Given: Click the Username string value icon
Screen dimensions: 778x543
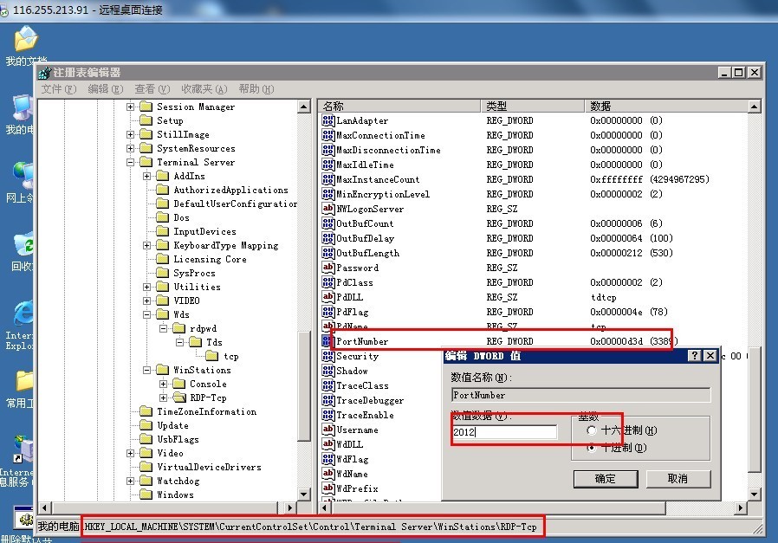Looking at the screenshot, I should coord(327,430).
